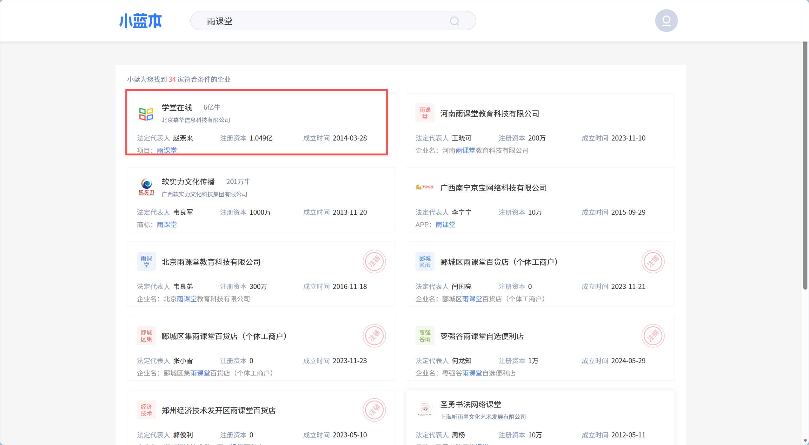Click legal representative 李宁宁
809x445 pixels.
[462, 212]
